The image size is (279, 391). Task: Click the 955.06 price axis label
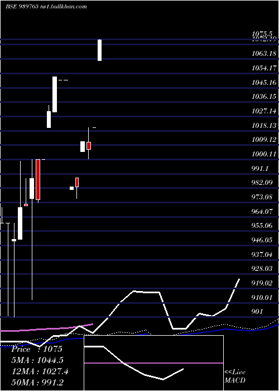(x=262, y=226)
